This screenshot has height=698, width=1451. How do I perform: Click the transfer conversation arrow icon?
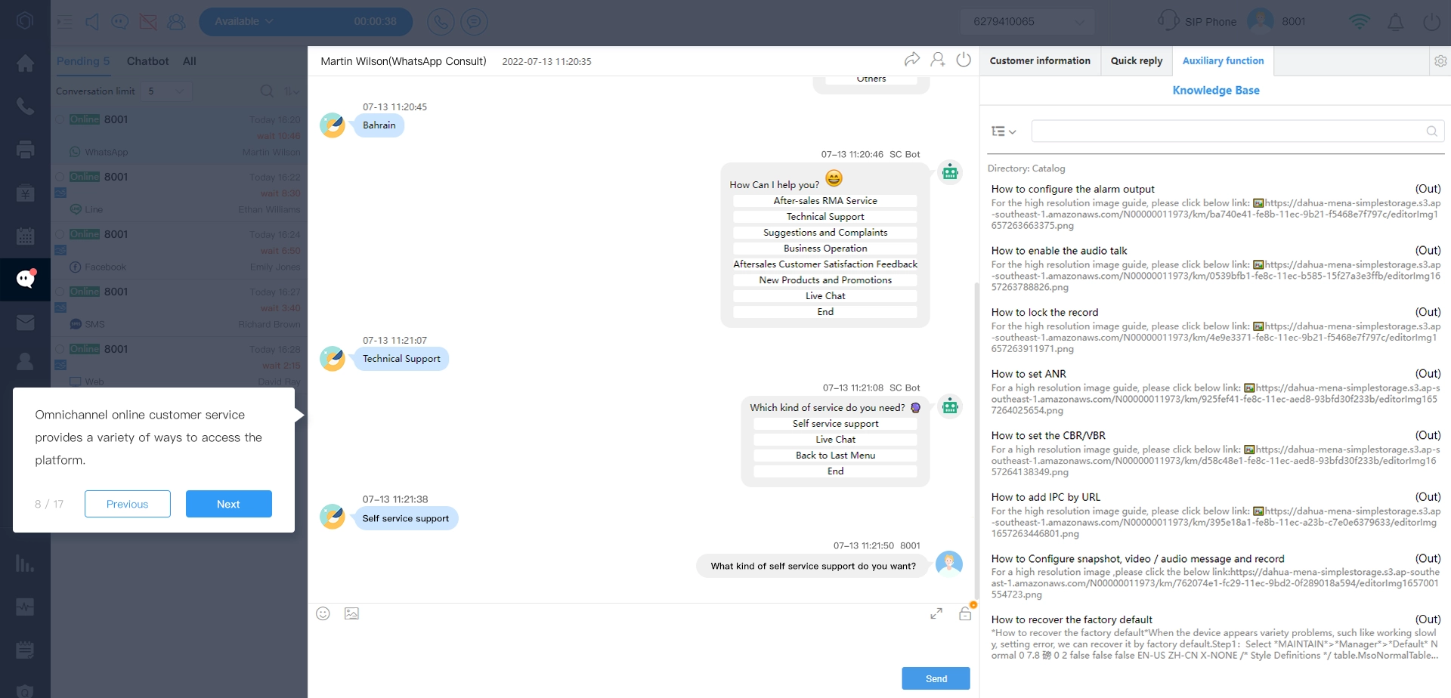912,60
